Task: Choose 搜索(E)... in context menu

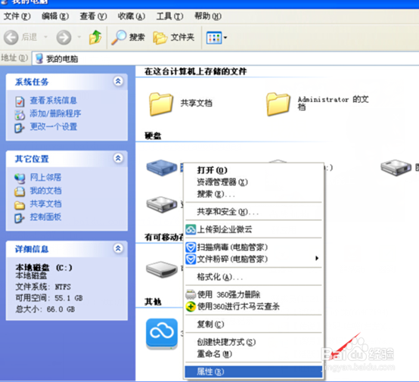Action: [253, 194]
